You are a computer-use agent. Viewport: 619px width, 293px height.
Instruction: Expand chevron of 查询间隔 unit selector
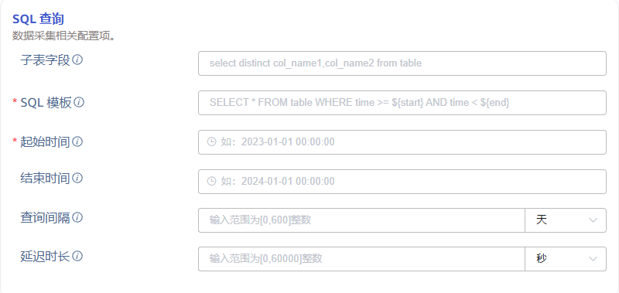(593, 220)
